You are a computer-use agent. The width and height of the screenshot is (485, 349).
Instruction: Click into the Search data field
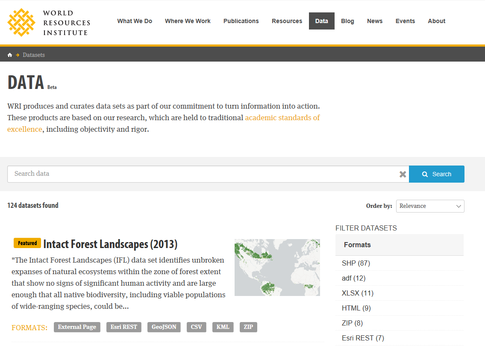click(x=203, y=174)
